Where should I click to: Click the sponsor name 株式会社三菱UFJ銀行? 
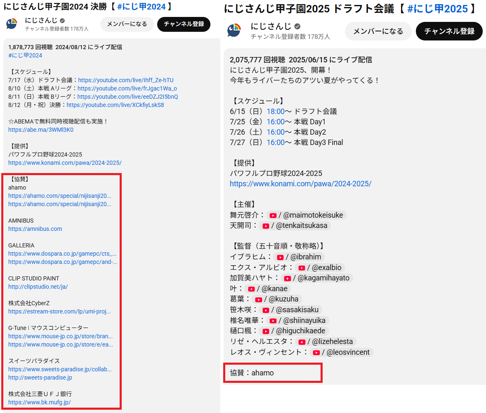pyautogui.click(x=40, y=394)
